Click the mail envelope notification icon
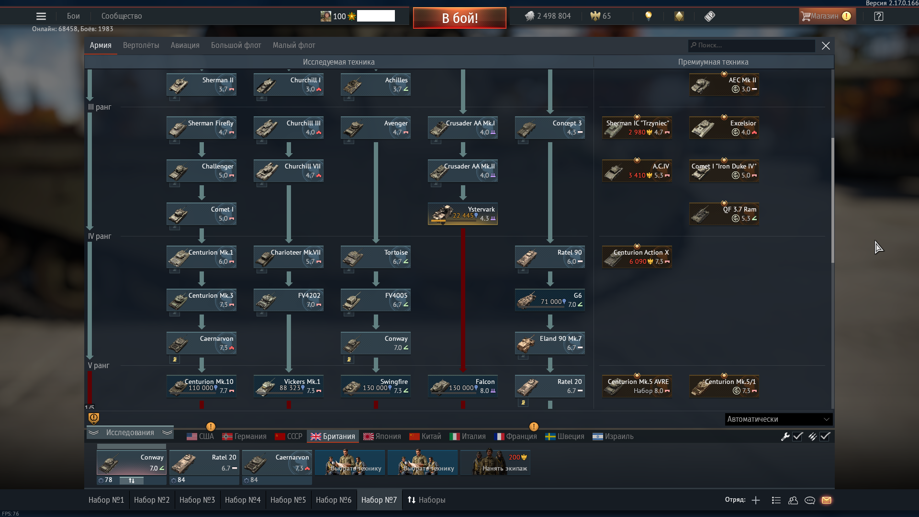The height and width of the screenshot is (517, 919). 827,500
